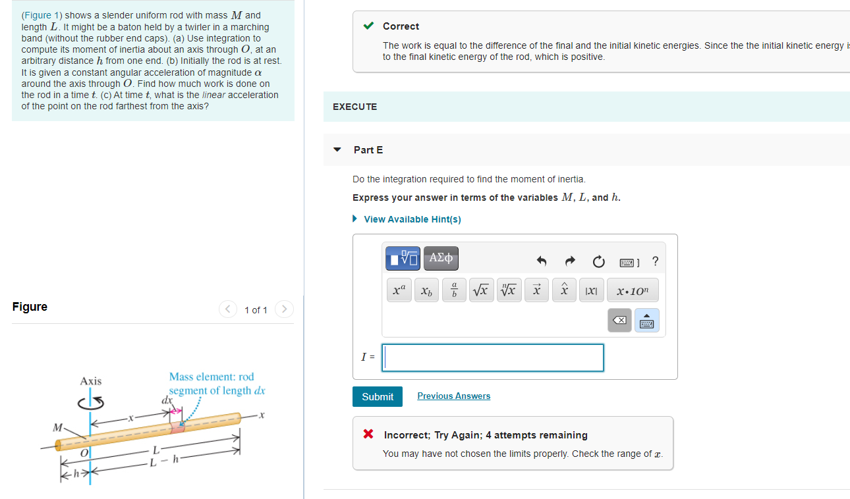Click the backspace delete key icon
Viewport: 850px width, 499px height.
click(619, 321)
